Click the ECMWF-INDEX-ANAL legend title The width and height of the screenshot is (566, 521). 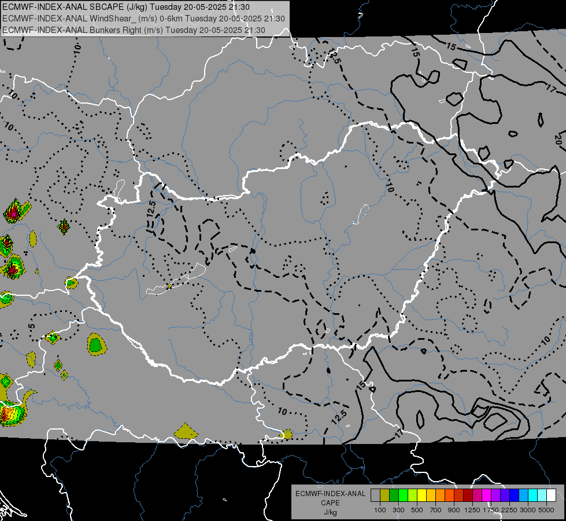(x=331, y=494)
